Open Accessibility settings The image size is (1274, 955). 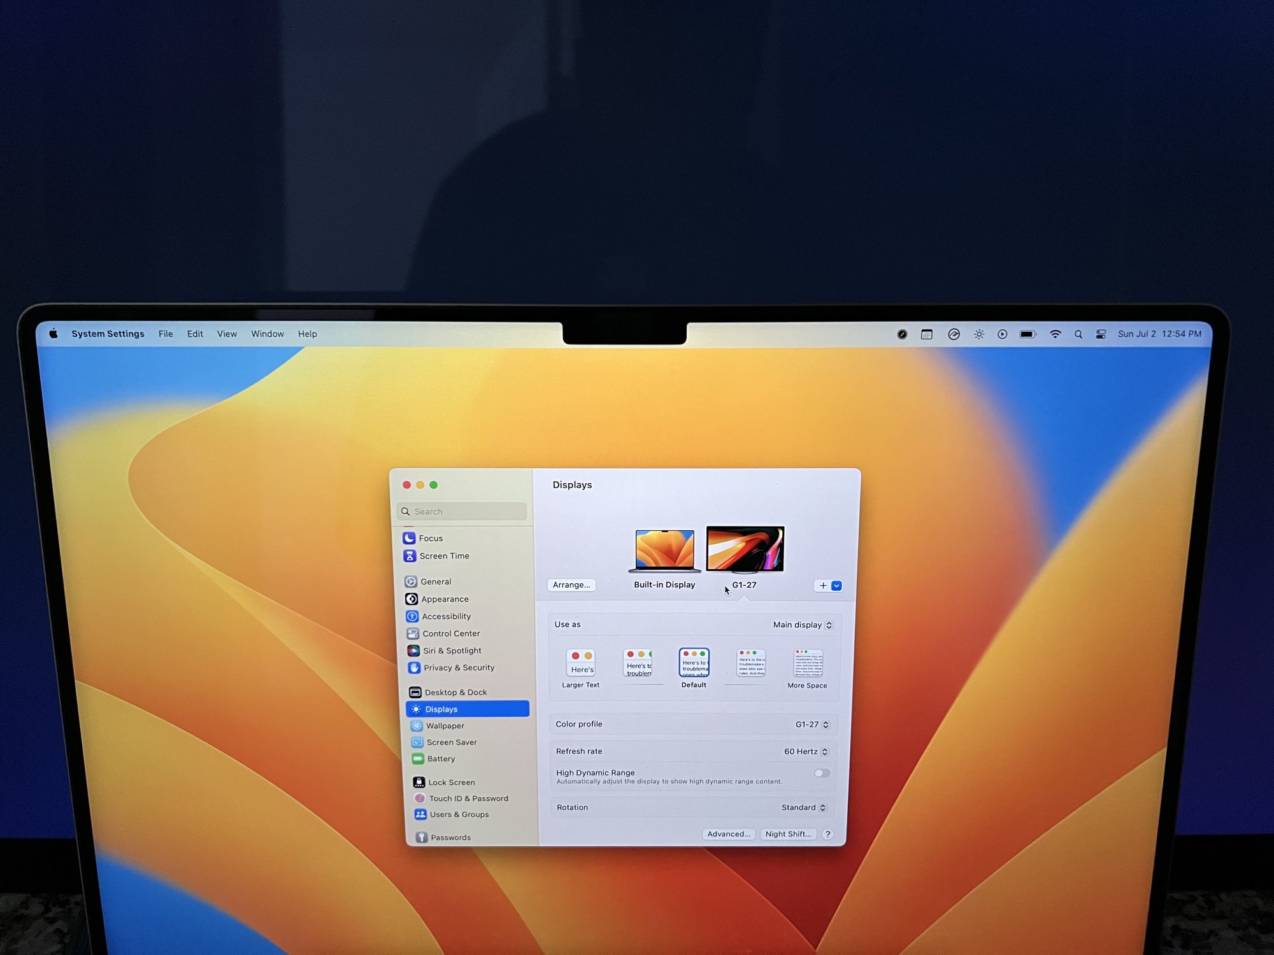coord(445,616)
